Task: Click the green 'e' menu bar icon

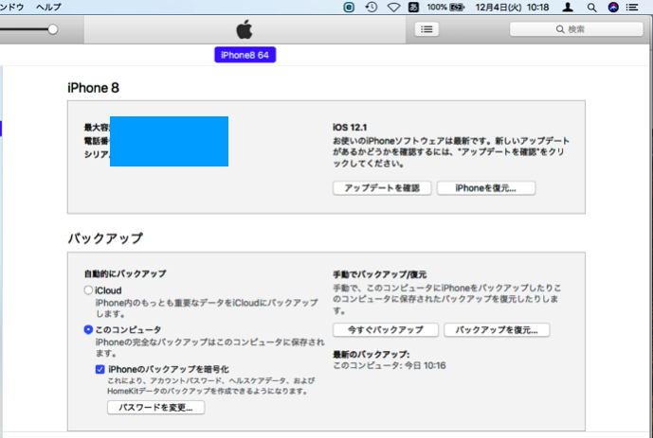Action: pyautogui.click(x=349, y=7)
